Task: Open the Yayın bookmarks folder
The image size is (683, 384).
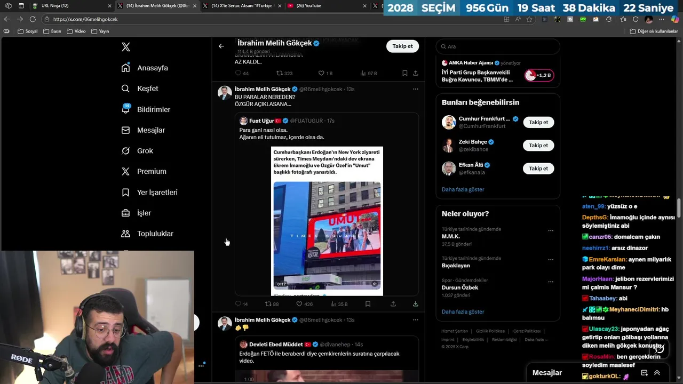Action: (x=100, y=31)
